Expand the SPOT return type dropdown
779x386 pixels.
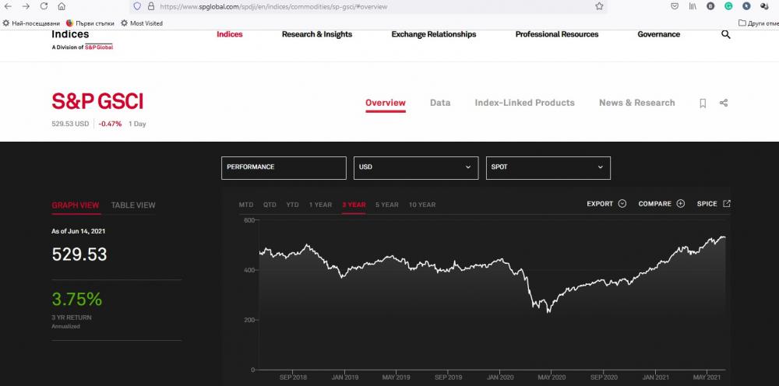(548, 167)
